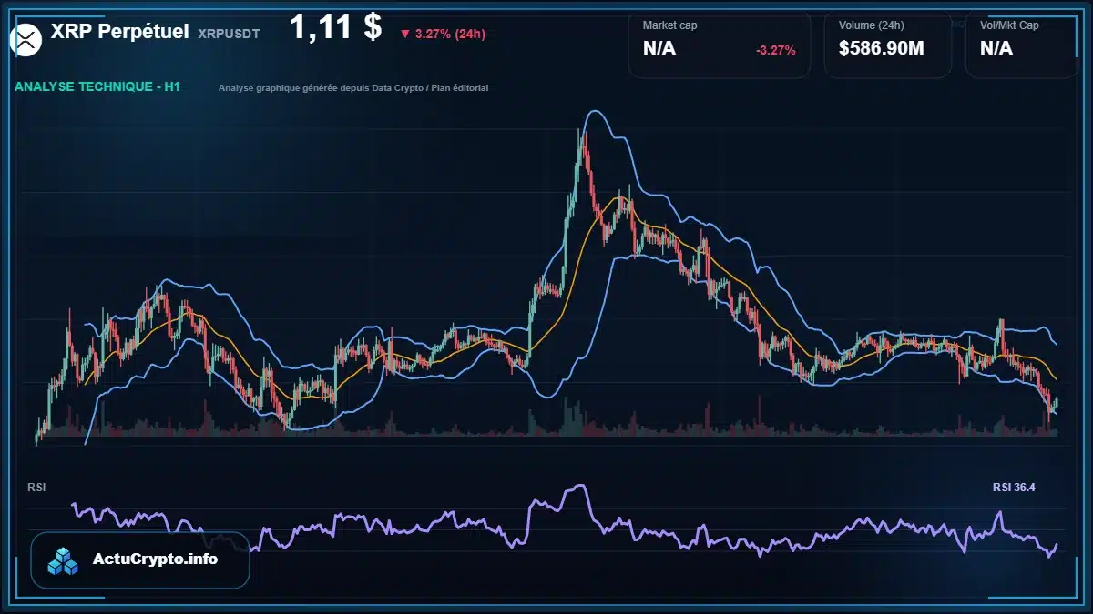1093x614 pixels.
Task: Click the Analyse graphique générée subtitle text
Action: click(x=353, y=88)
